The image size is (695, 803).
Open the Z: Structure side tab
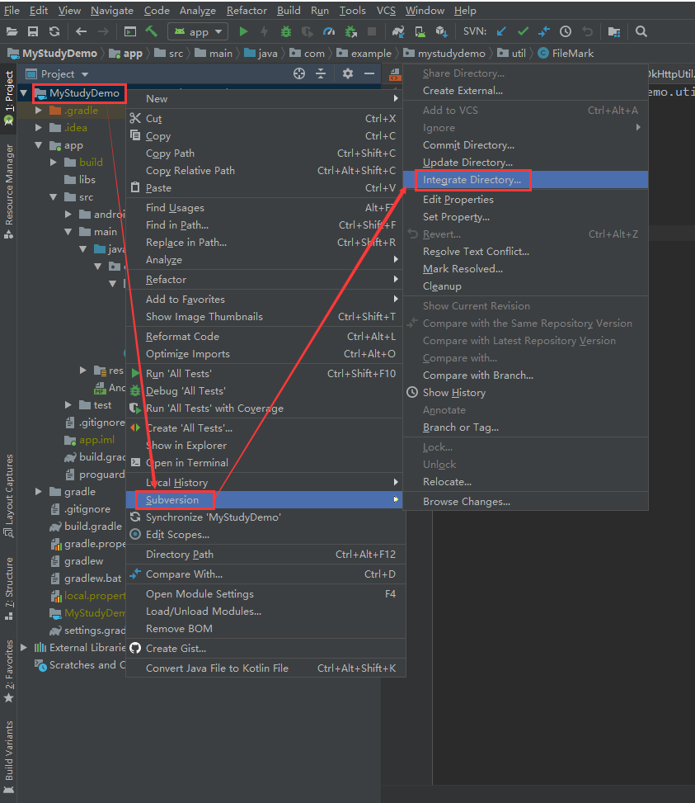9,589
